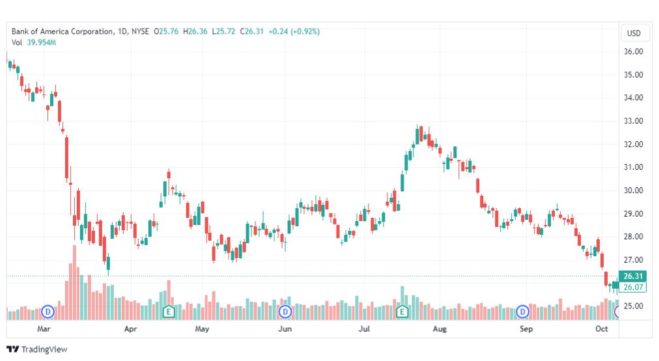Click the 32.00 price axis label
This screenshot has height=361, width=659.
[634, 144]
